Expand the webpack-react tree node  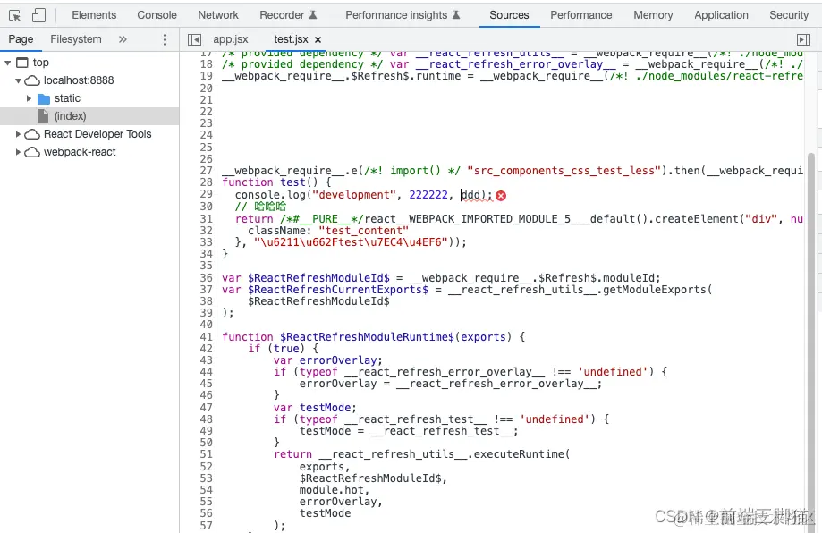(19, 152)
